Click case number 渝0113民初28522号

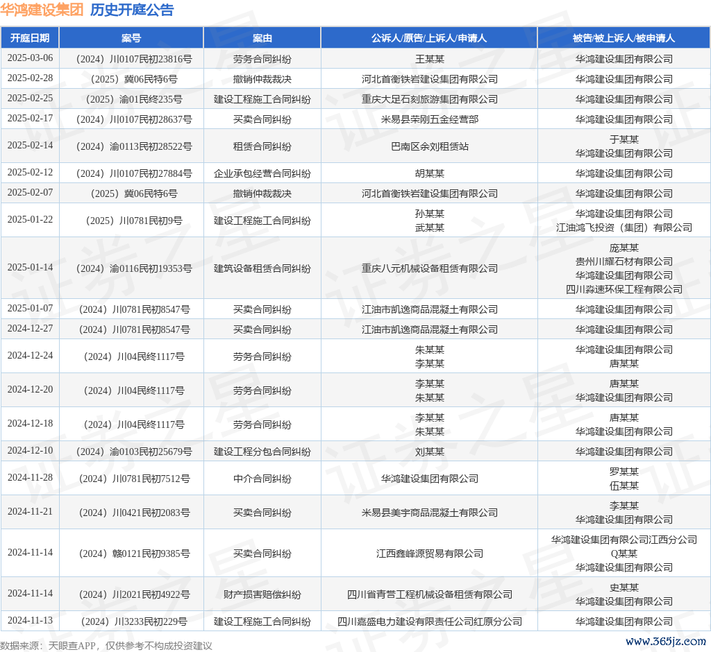[134, 146]
